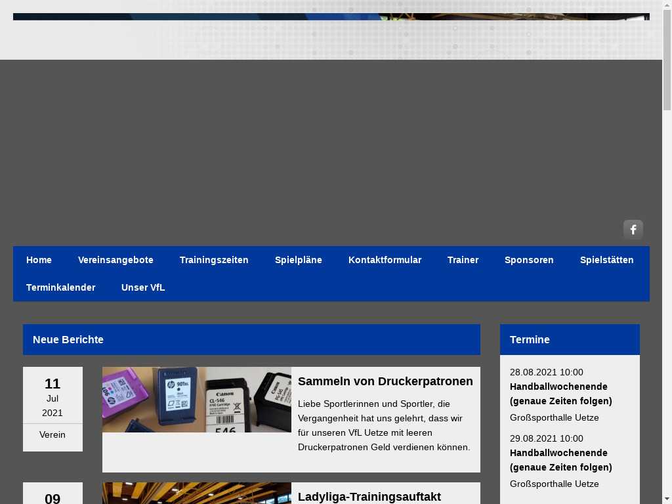Image resolution: width=672 pixels, height=504 pixels.
Task: Click the Ladyliga sports hall thumbnail
Action: (196, 493)
